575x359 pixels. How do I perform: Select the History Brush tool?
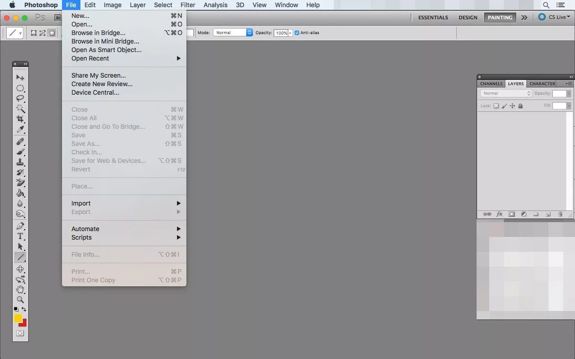click(x=20, y=173)
